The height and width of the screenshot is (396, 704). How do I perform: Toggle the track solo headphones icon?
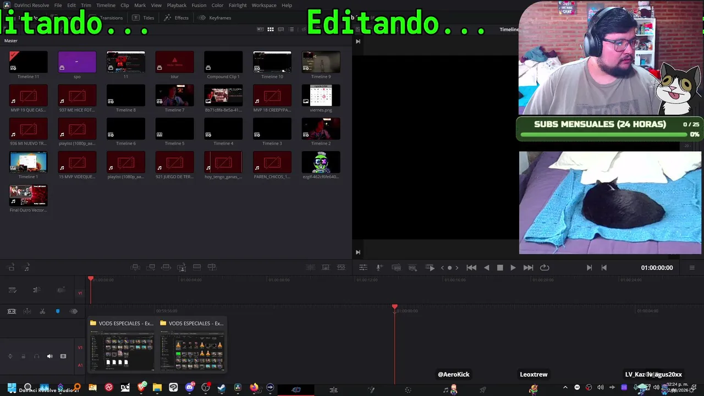pyautogui.click(x=36, y=356)
